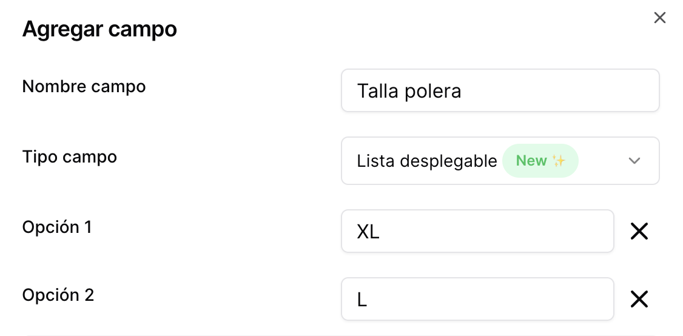Click the Opción 1 label

[57, 227]
